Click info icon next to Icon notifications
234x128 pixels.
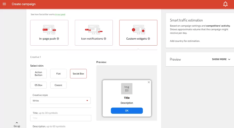(x=105, y=39)
